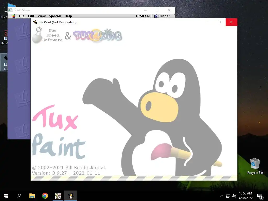The height and width of the screenshot is (201, 268).
Task: Switch to the SheepShaver taskbar button
Action: pyautogui.click(x=58, y=196)
